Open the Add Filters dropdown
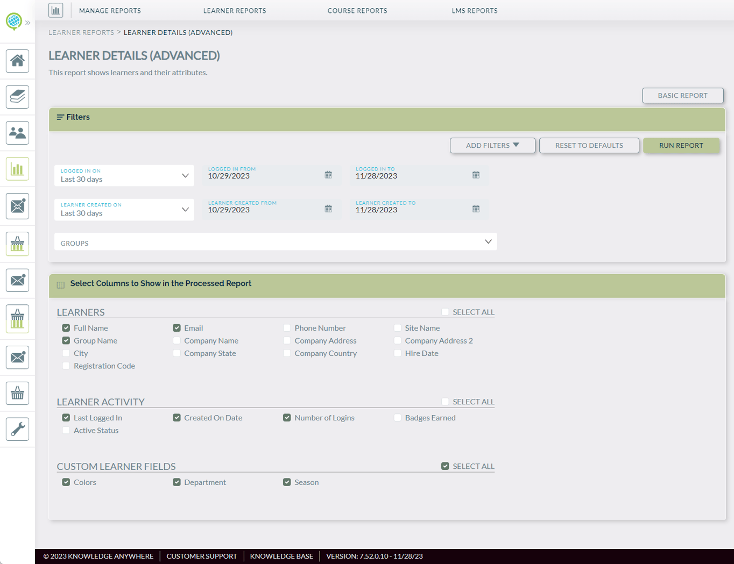Screen dimensions: 734x564 click(492, 145)
